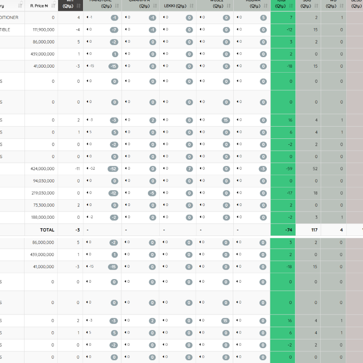The width and height of the screenshot is (363, 363).
Task: Sort by WUSE2 (Qty.) using its sort icon
Action: (229, 6)
